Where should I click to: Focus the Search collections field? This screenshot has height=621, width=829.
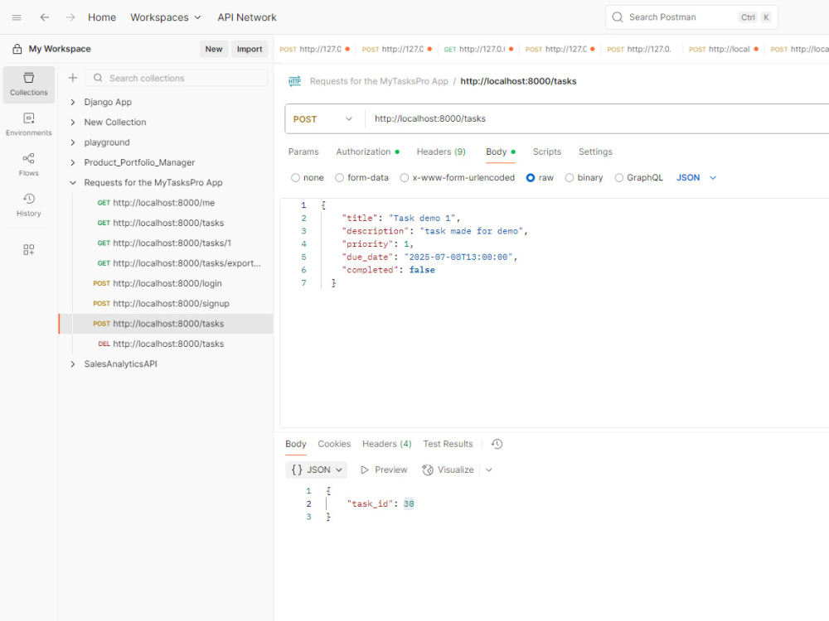point(176,78)
